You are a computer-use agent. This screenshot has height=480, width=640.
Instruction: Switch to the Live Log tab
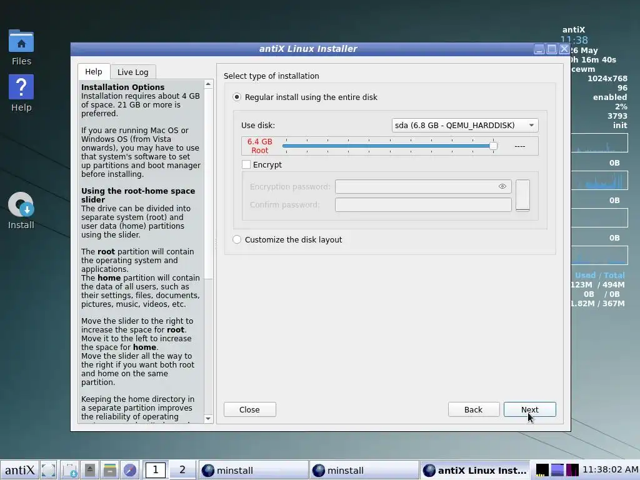pos(133,72)
